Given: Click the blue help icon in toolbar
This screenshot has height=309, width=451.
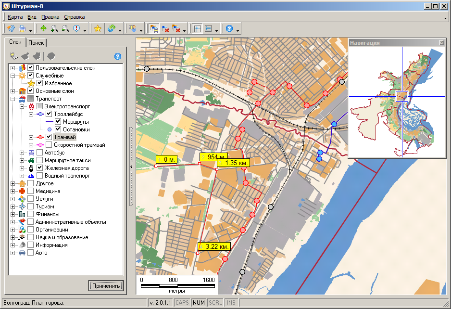Looking at the screenshot, I should tap(229, 28).
